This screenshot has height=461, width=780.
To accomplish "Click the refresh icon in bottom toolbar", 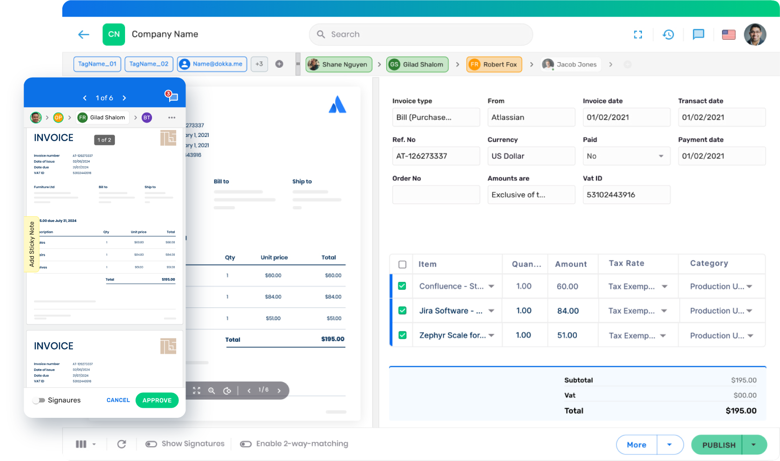I will coord(122,444).
